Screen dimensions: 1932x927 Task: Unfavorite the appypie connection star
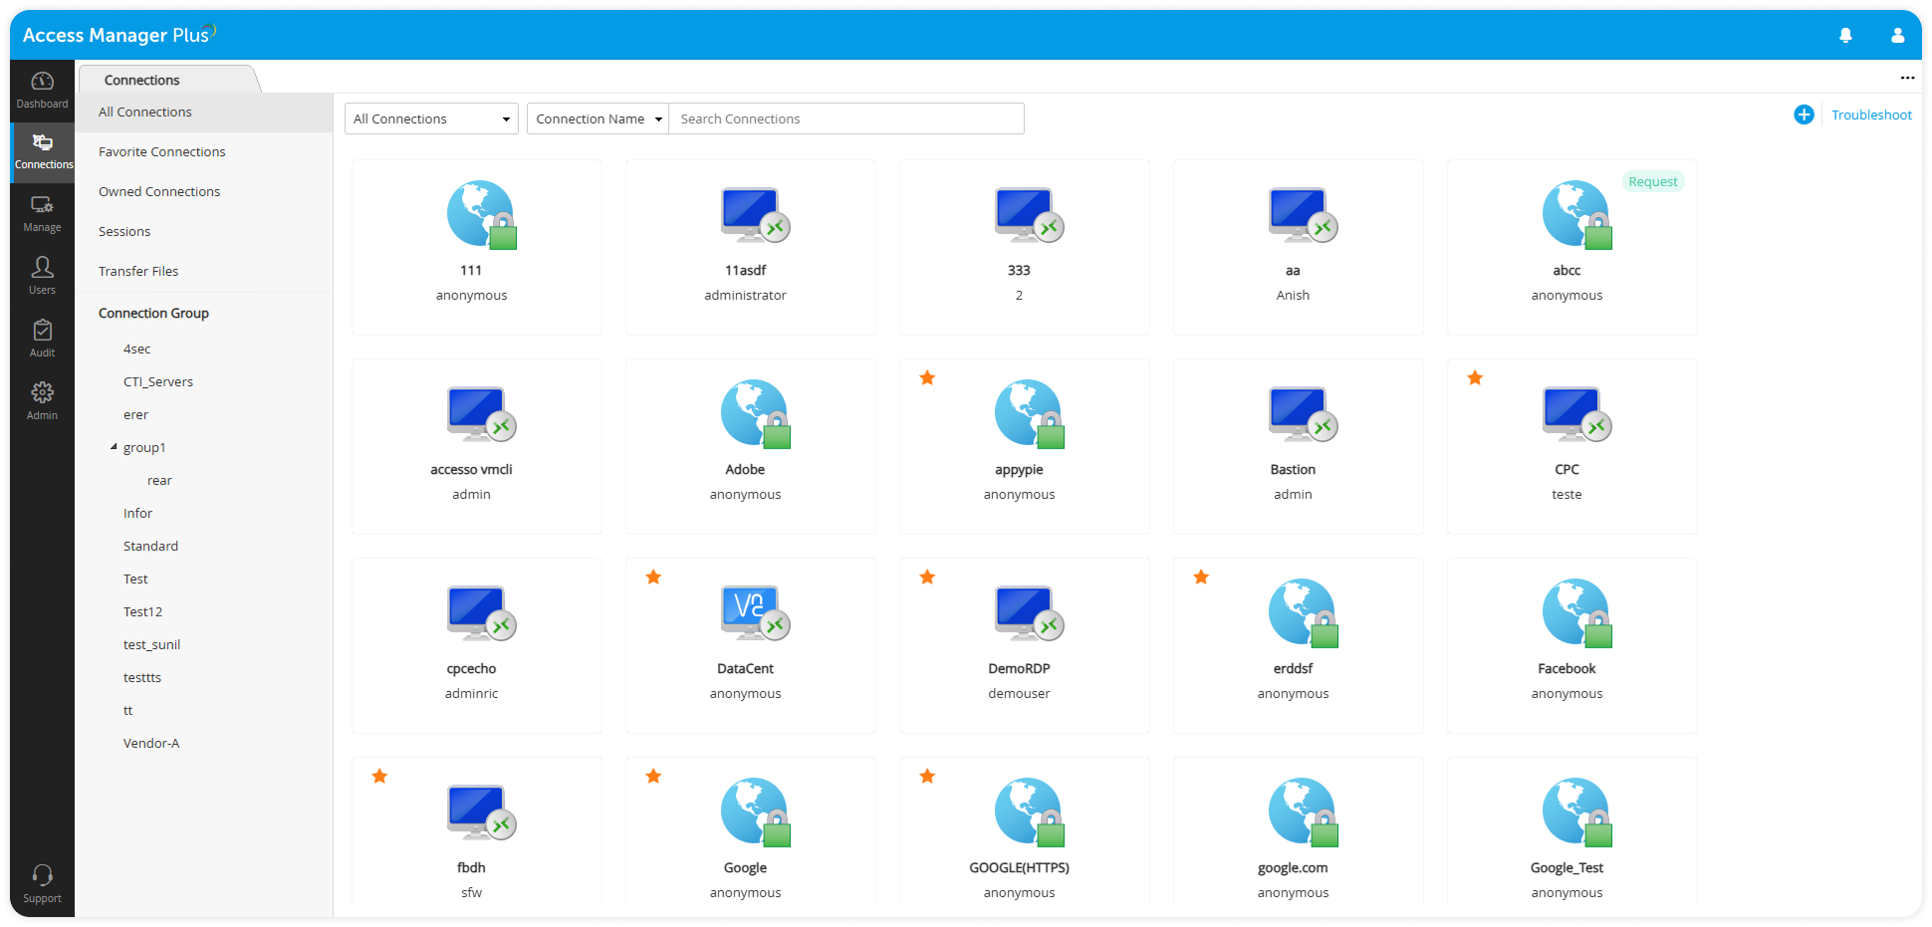coord(927,378)
